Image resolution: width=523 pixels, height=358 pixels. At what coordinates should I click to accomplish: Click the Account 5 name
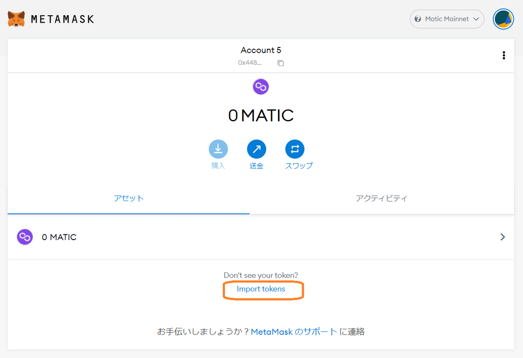click(261, 50)
